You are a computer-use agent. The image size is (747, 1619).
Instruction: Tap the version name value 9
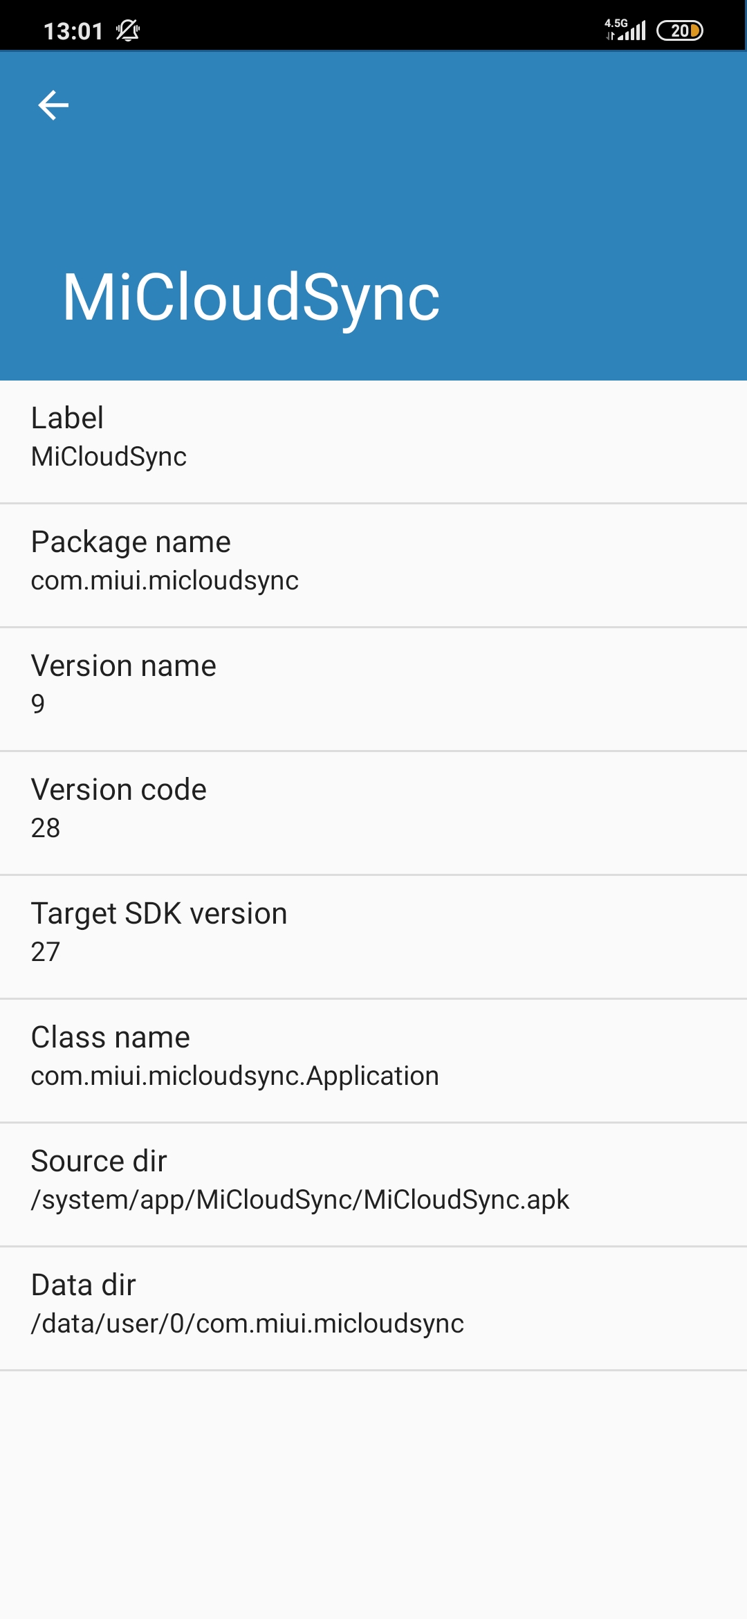[x=38, y=704]
